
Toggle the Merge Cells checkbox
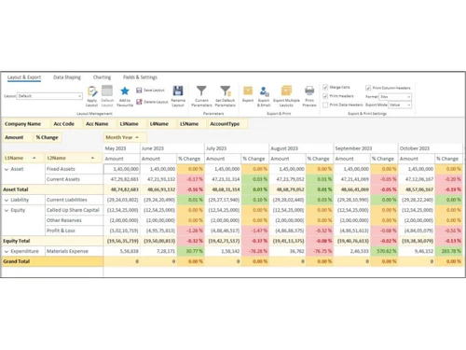(x=325, y=87)
